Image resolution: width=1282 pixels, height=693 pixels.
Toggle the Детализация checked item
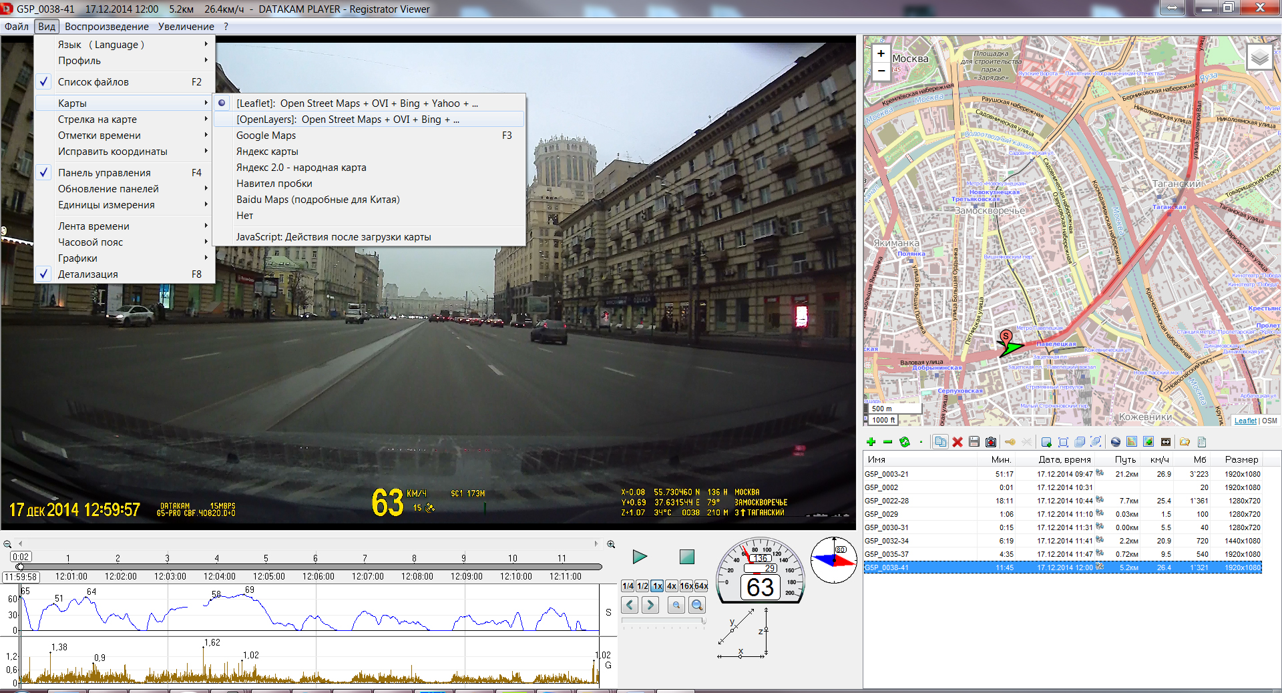click(x=124, y=274)
